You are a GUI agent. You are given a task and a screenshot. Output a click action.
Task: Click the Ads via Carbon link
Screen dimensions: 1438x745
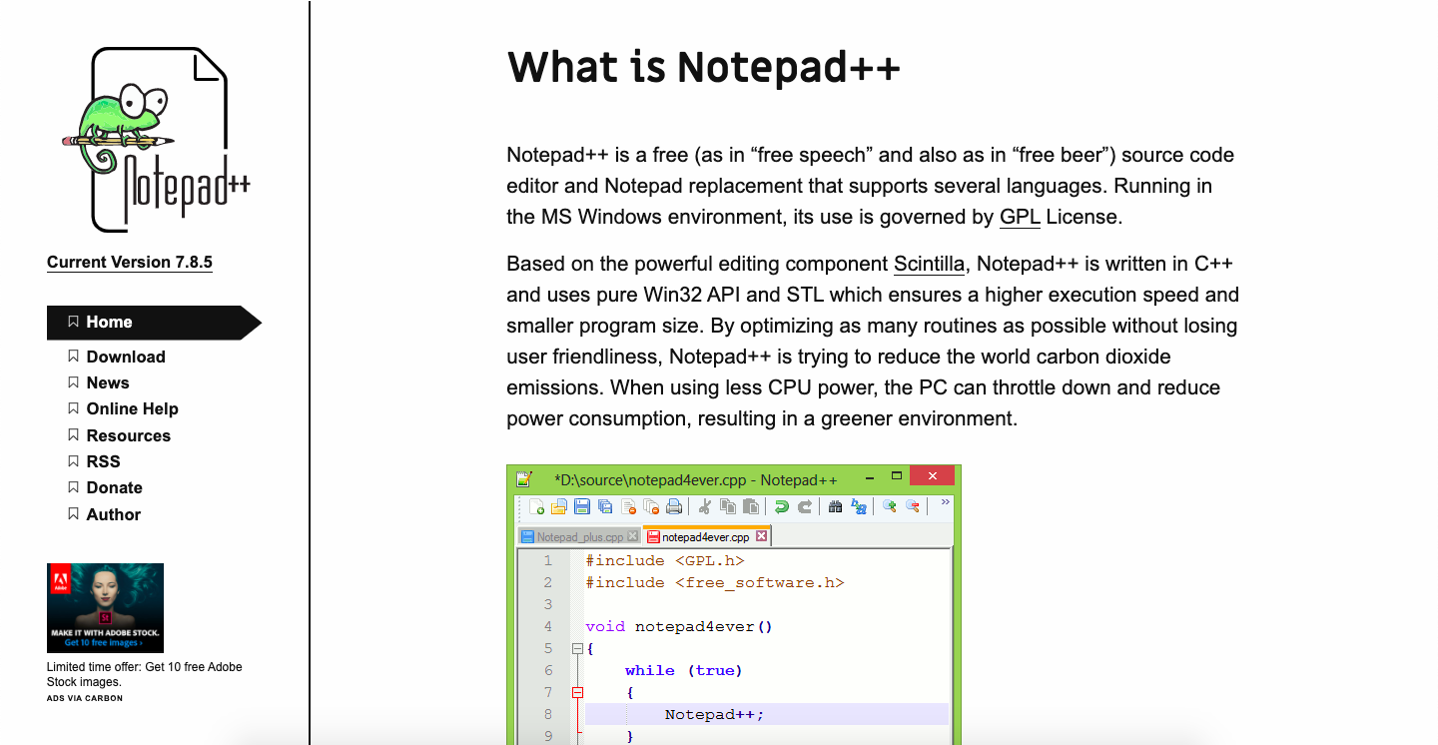click(x=85, y=698)
